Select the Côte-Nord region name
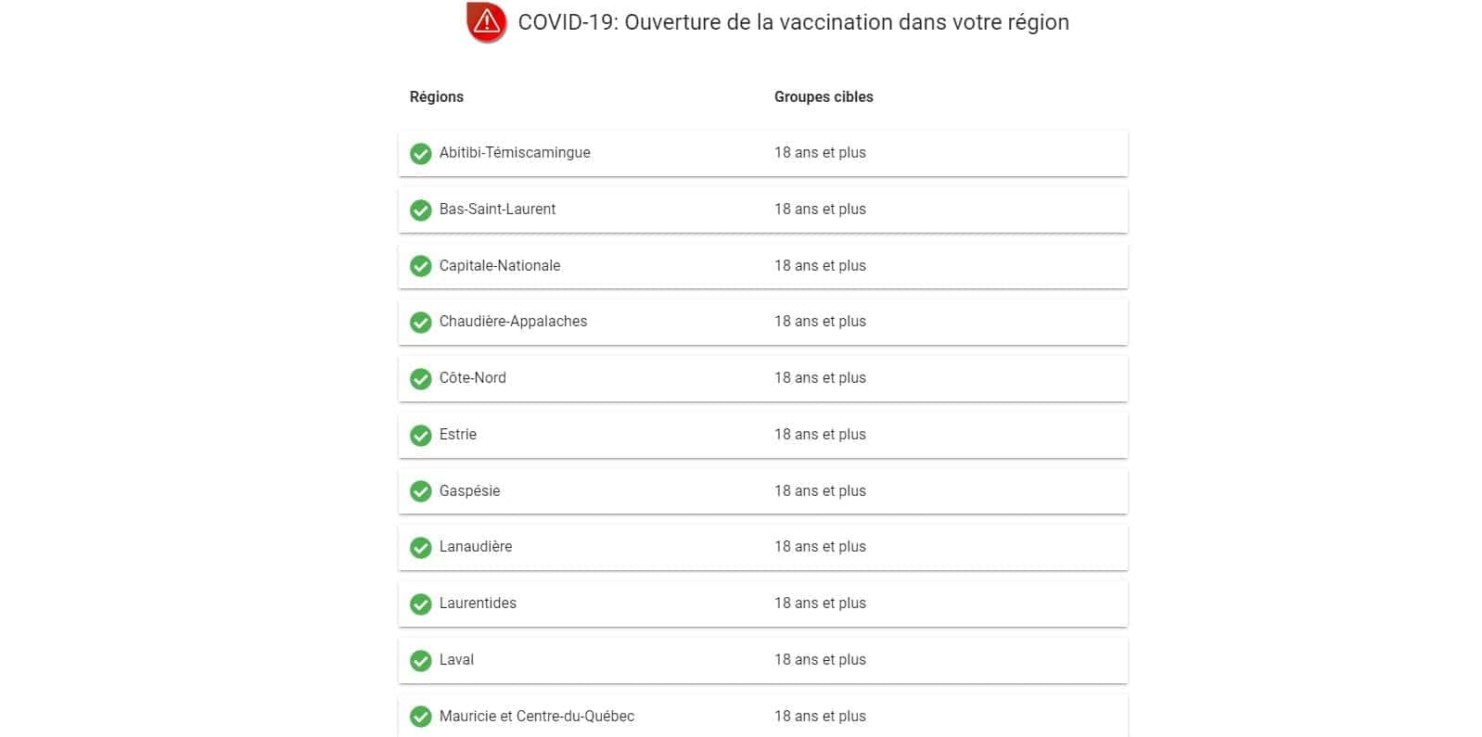 [472, 377]
